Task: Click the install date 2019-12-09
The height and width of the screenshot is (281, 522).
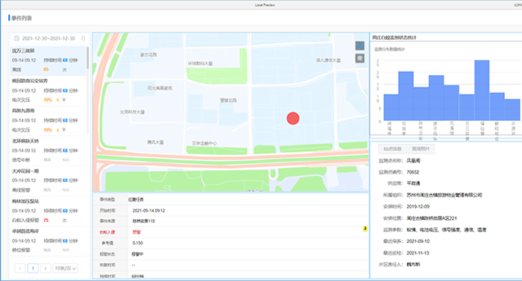Action: (418, 206)
